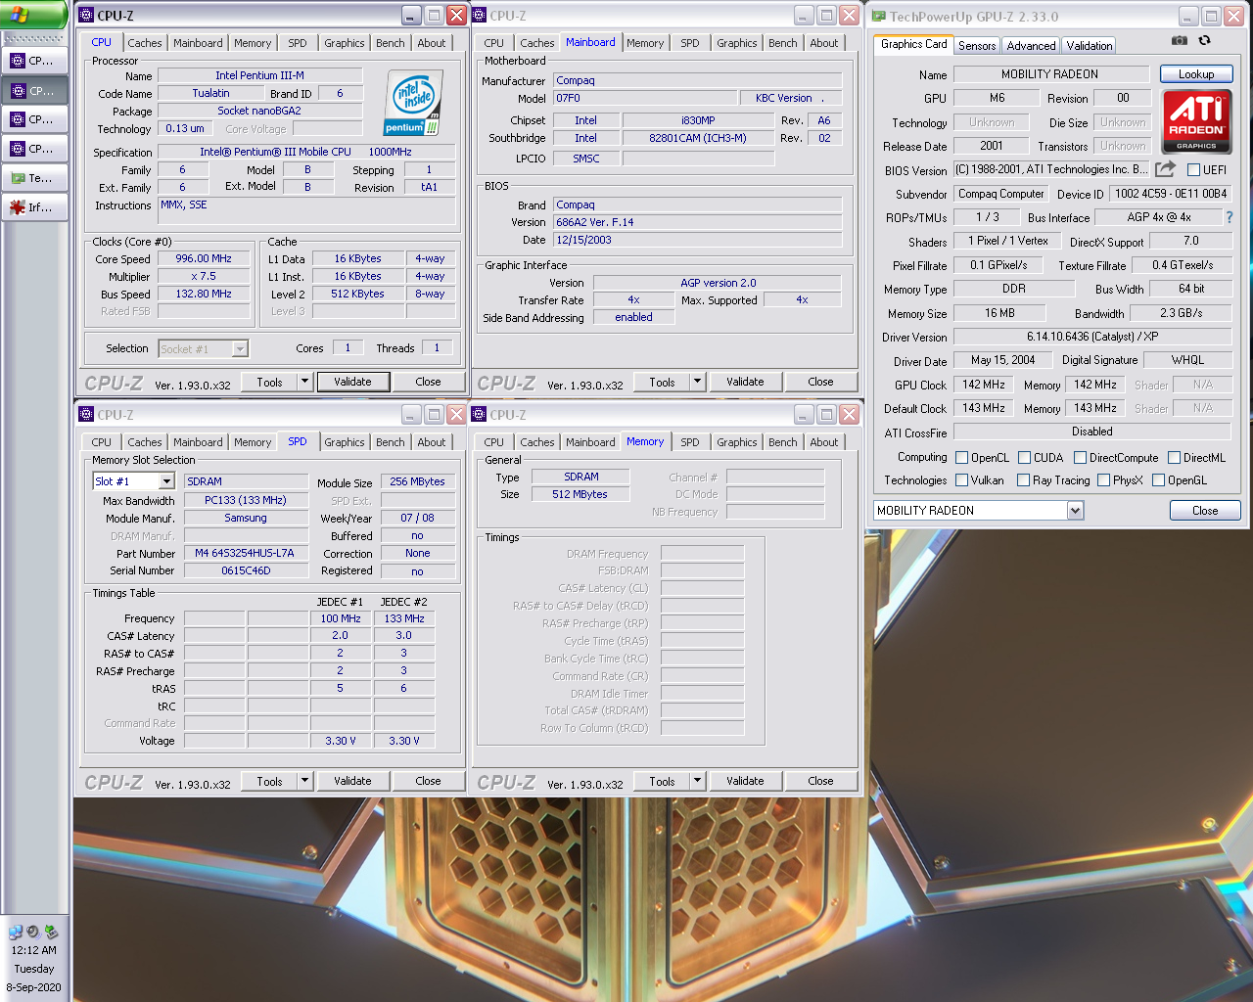Open Graphics tab in the Memory tab window
Screen dimensions: 1253x1002
click(736, 442)
